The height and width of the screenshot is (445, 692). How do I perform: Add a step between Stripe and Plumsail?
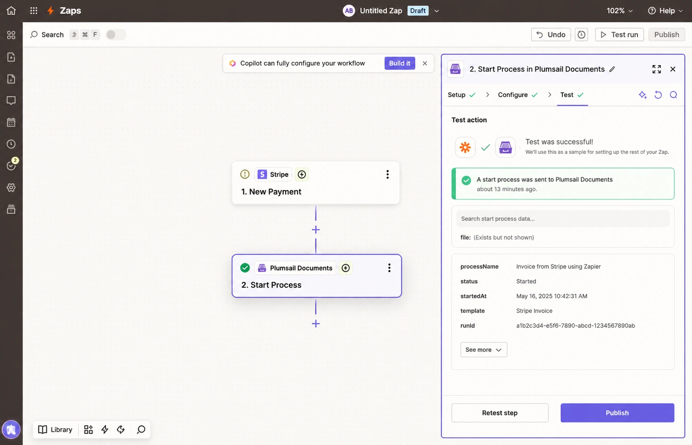coord(316,230)
